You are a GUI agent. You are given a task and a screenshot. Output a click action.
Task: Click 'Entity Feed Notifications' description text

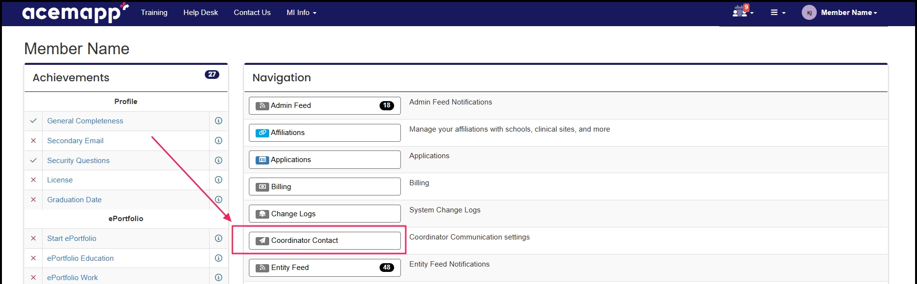point(449,264)
